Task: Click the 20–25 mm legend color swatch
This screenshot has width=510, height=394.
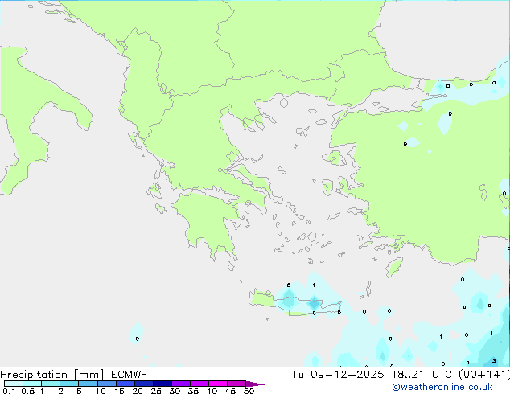Action: 143,384
